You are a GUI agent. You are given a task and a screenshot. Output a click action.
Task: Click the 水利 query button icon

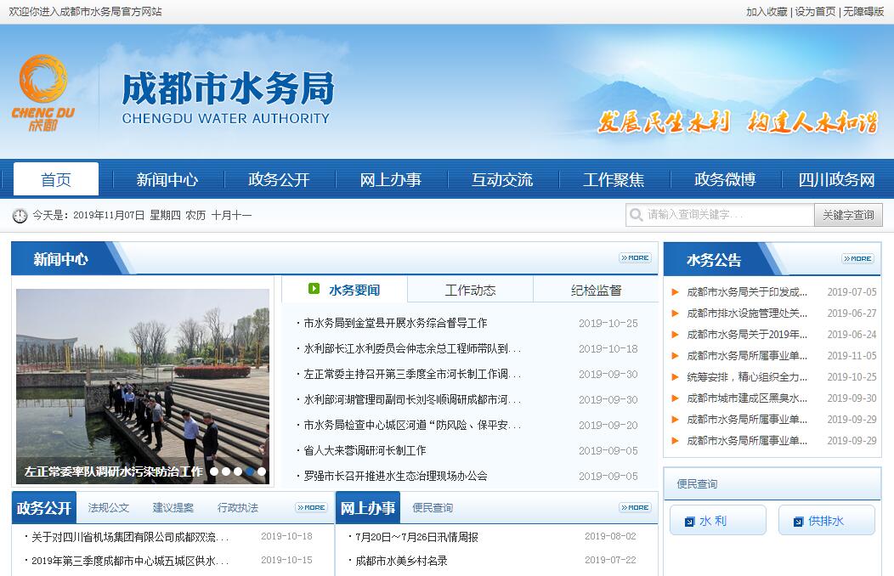(687, 522)
